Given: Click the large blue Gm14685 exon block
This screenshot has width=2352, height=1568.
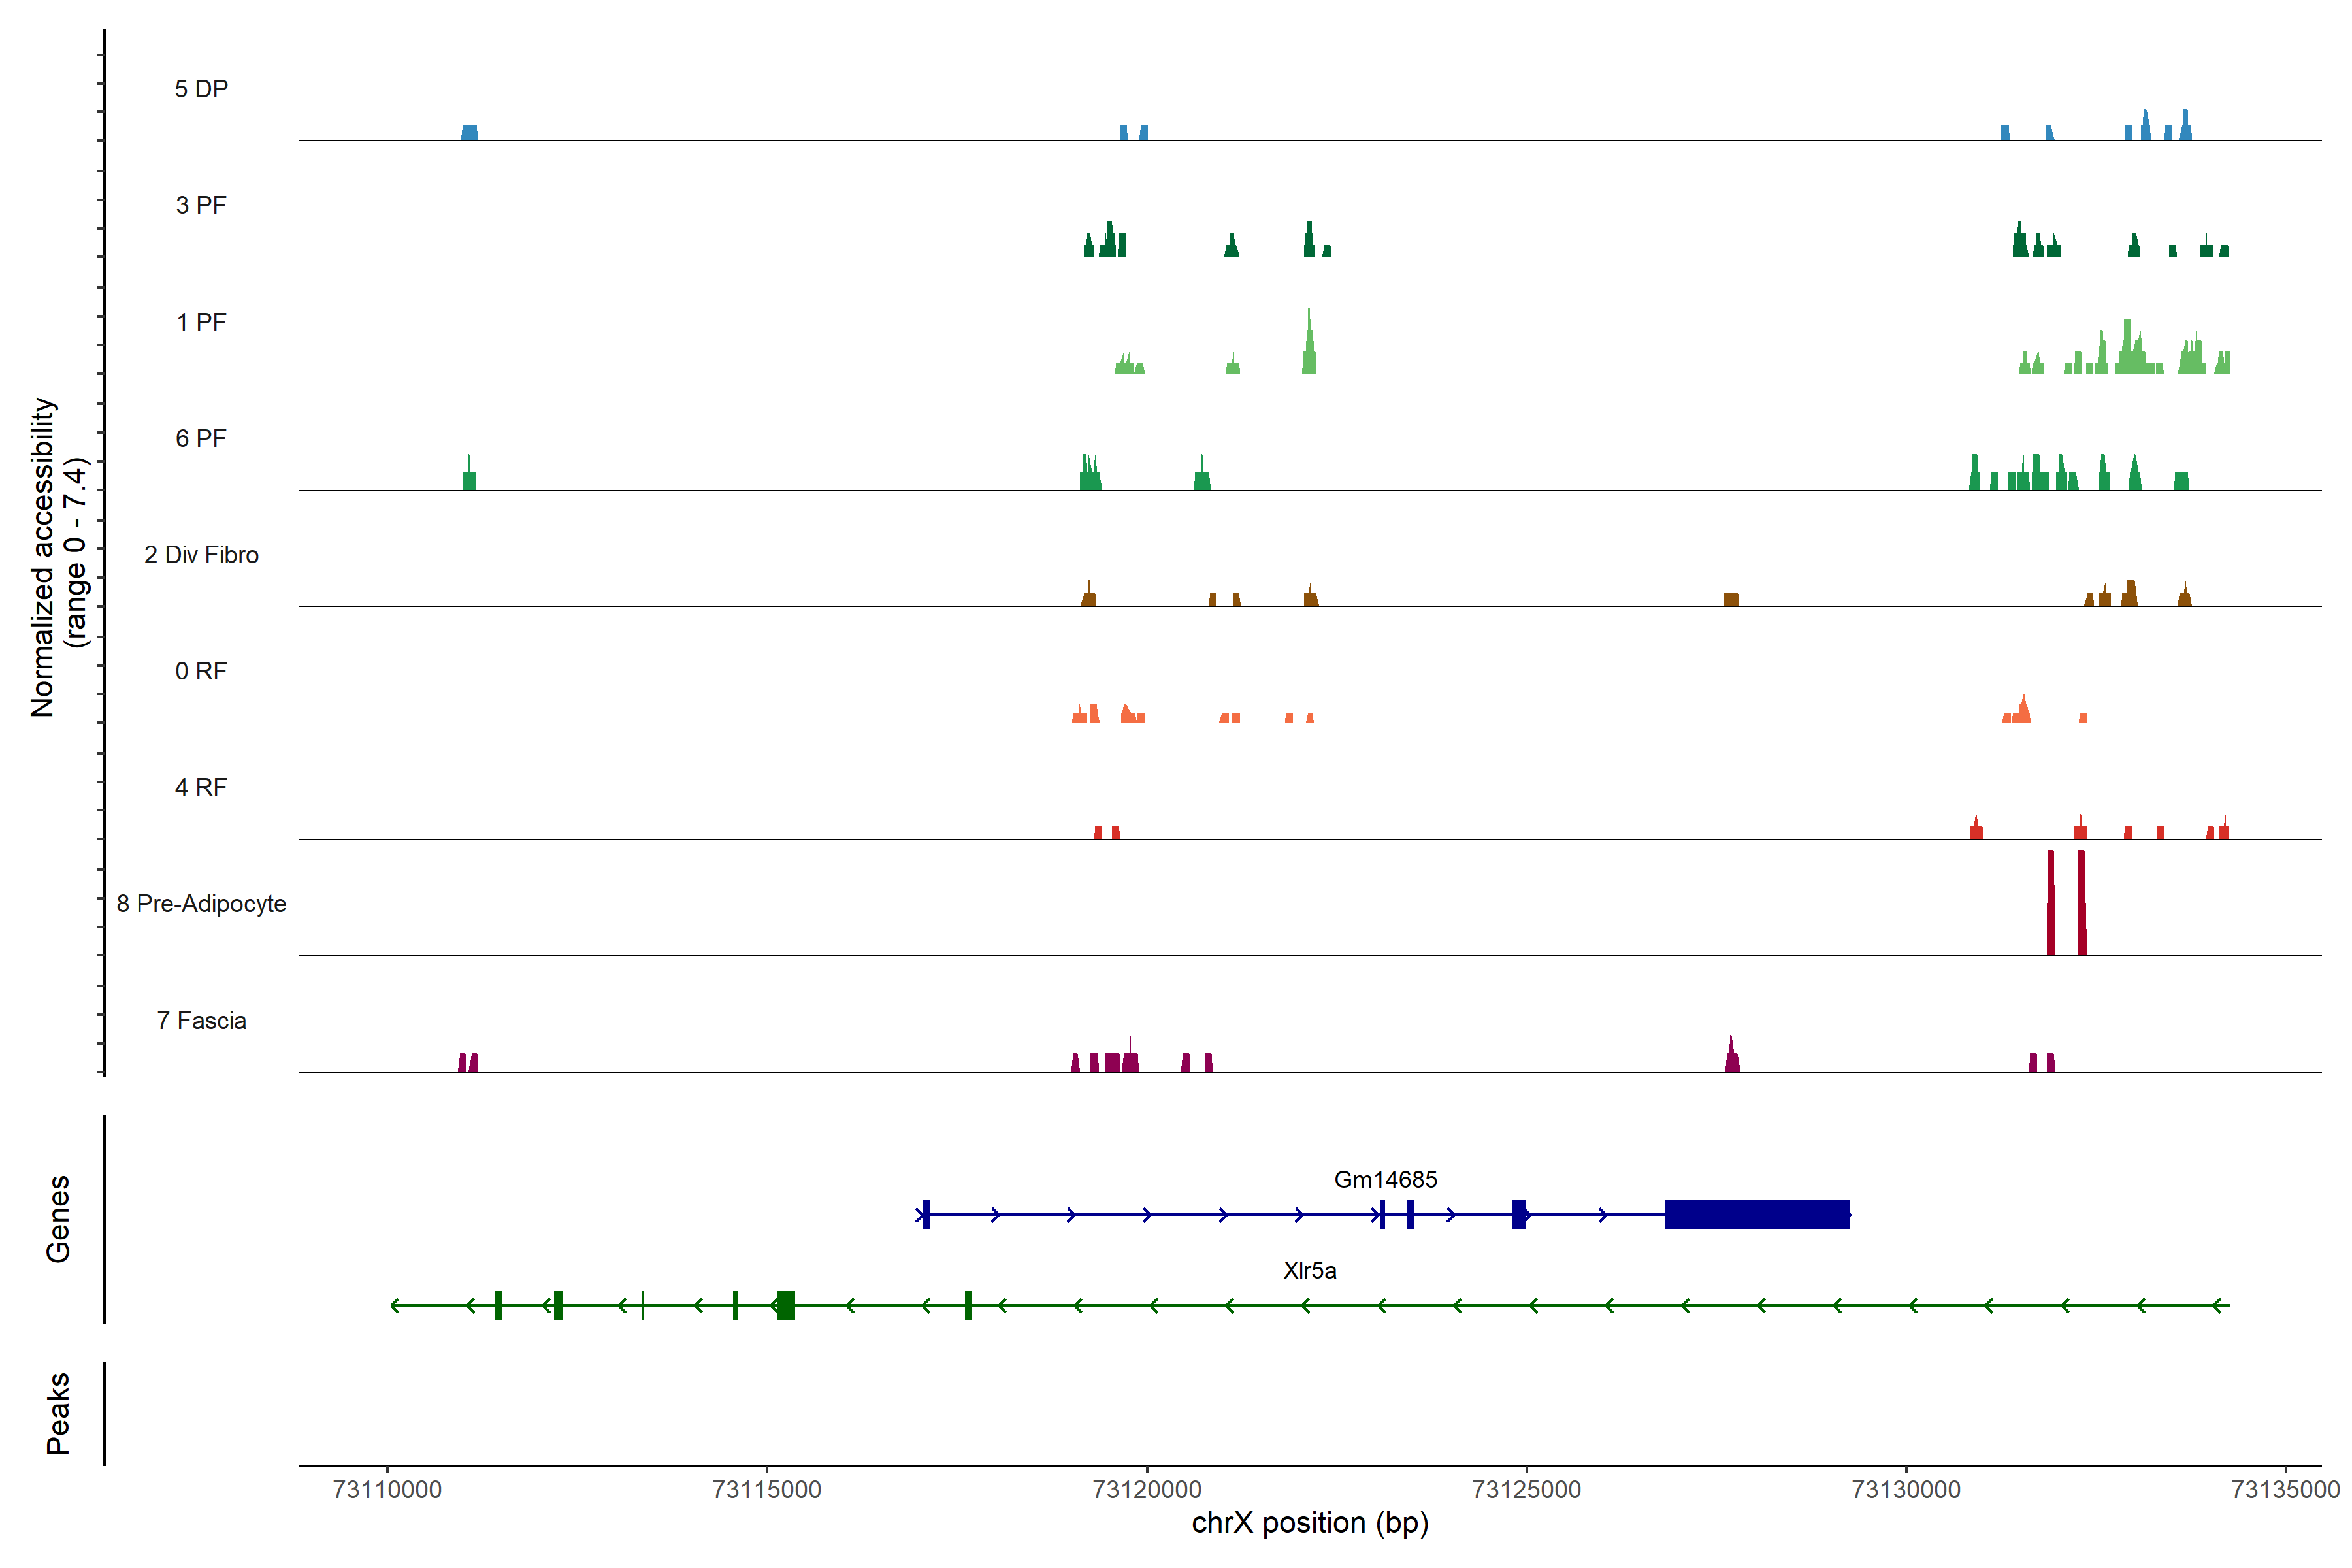Looking at the screenshot, I should click(1756, 1214).
